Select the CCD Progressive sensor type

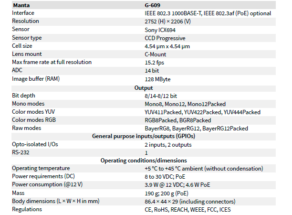point(165,38)
